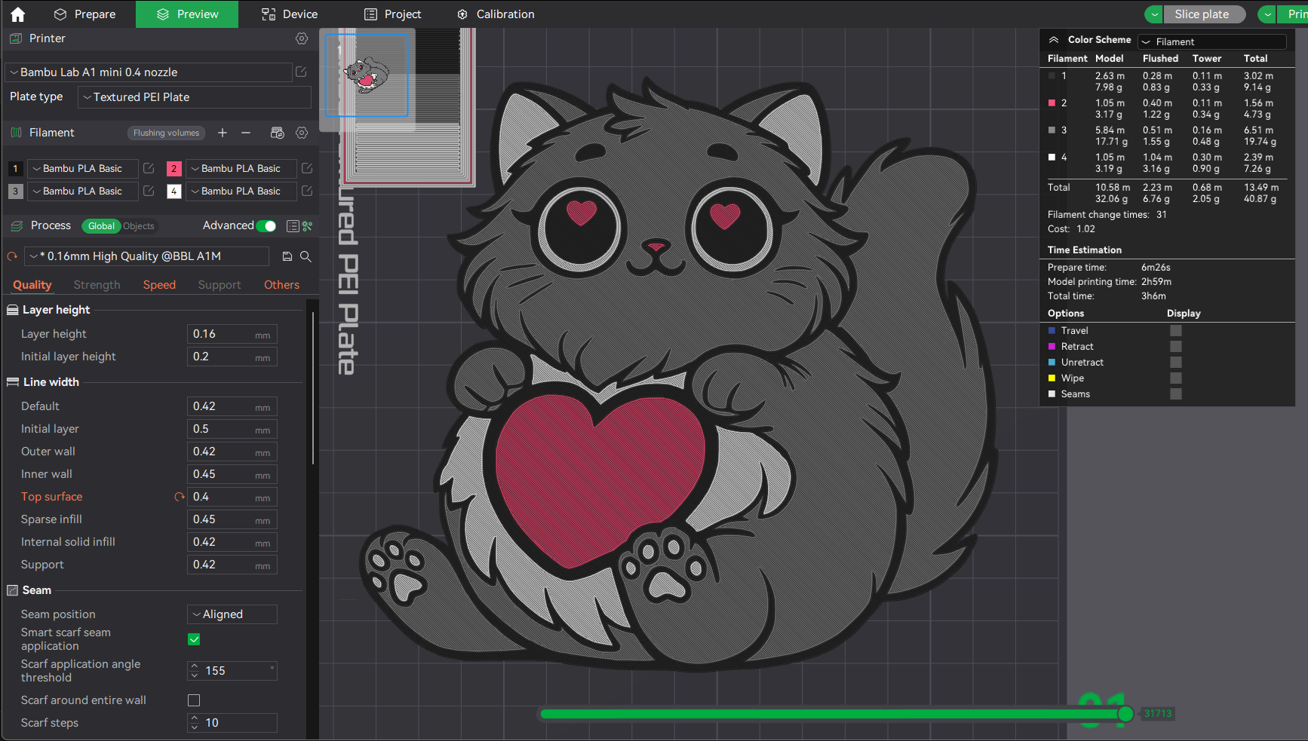The width and height of the screenshot is (1308, 741).
Task: Select plate 1 thumbnail
Action: tap(367, 75)
